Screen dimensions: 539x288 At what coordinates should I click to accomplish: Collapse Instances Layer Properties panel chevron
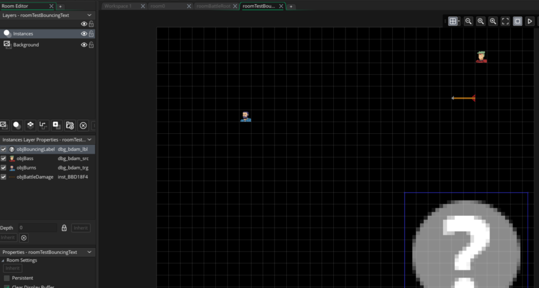(89, 140)
